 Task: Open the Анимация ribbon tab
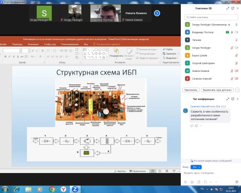pyautogui.click(x=33, y=44)
